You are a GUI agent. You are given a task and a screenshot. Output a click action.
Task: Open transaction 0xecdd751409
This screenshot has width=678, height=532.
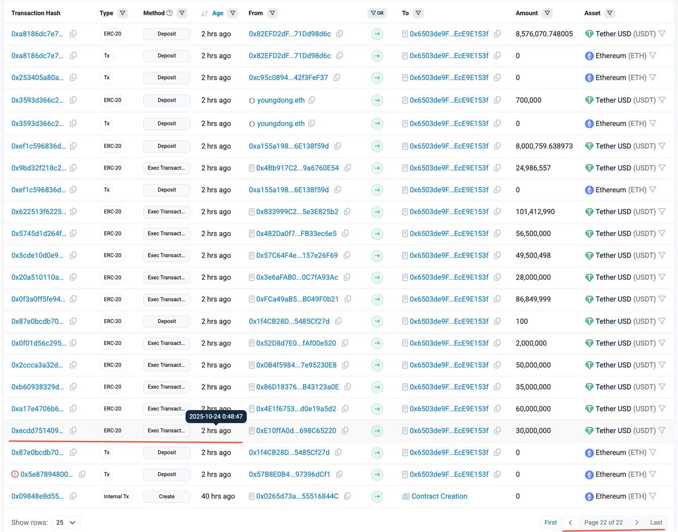tap(37, 430)
